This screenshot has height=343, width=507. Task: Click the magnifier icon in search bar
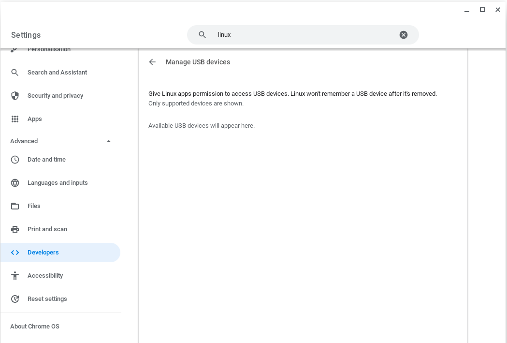click(x=203, y=35)
